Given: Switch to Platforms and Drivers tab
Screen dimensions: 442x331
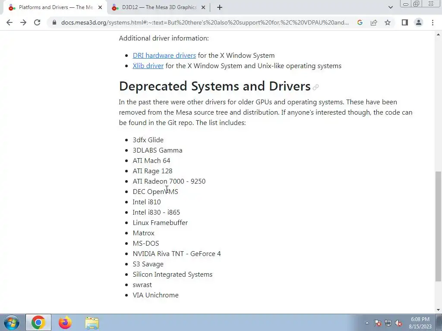Looking at the screenshot, I should click(x=55, y=8).
